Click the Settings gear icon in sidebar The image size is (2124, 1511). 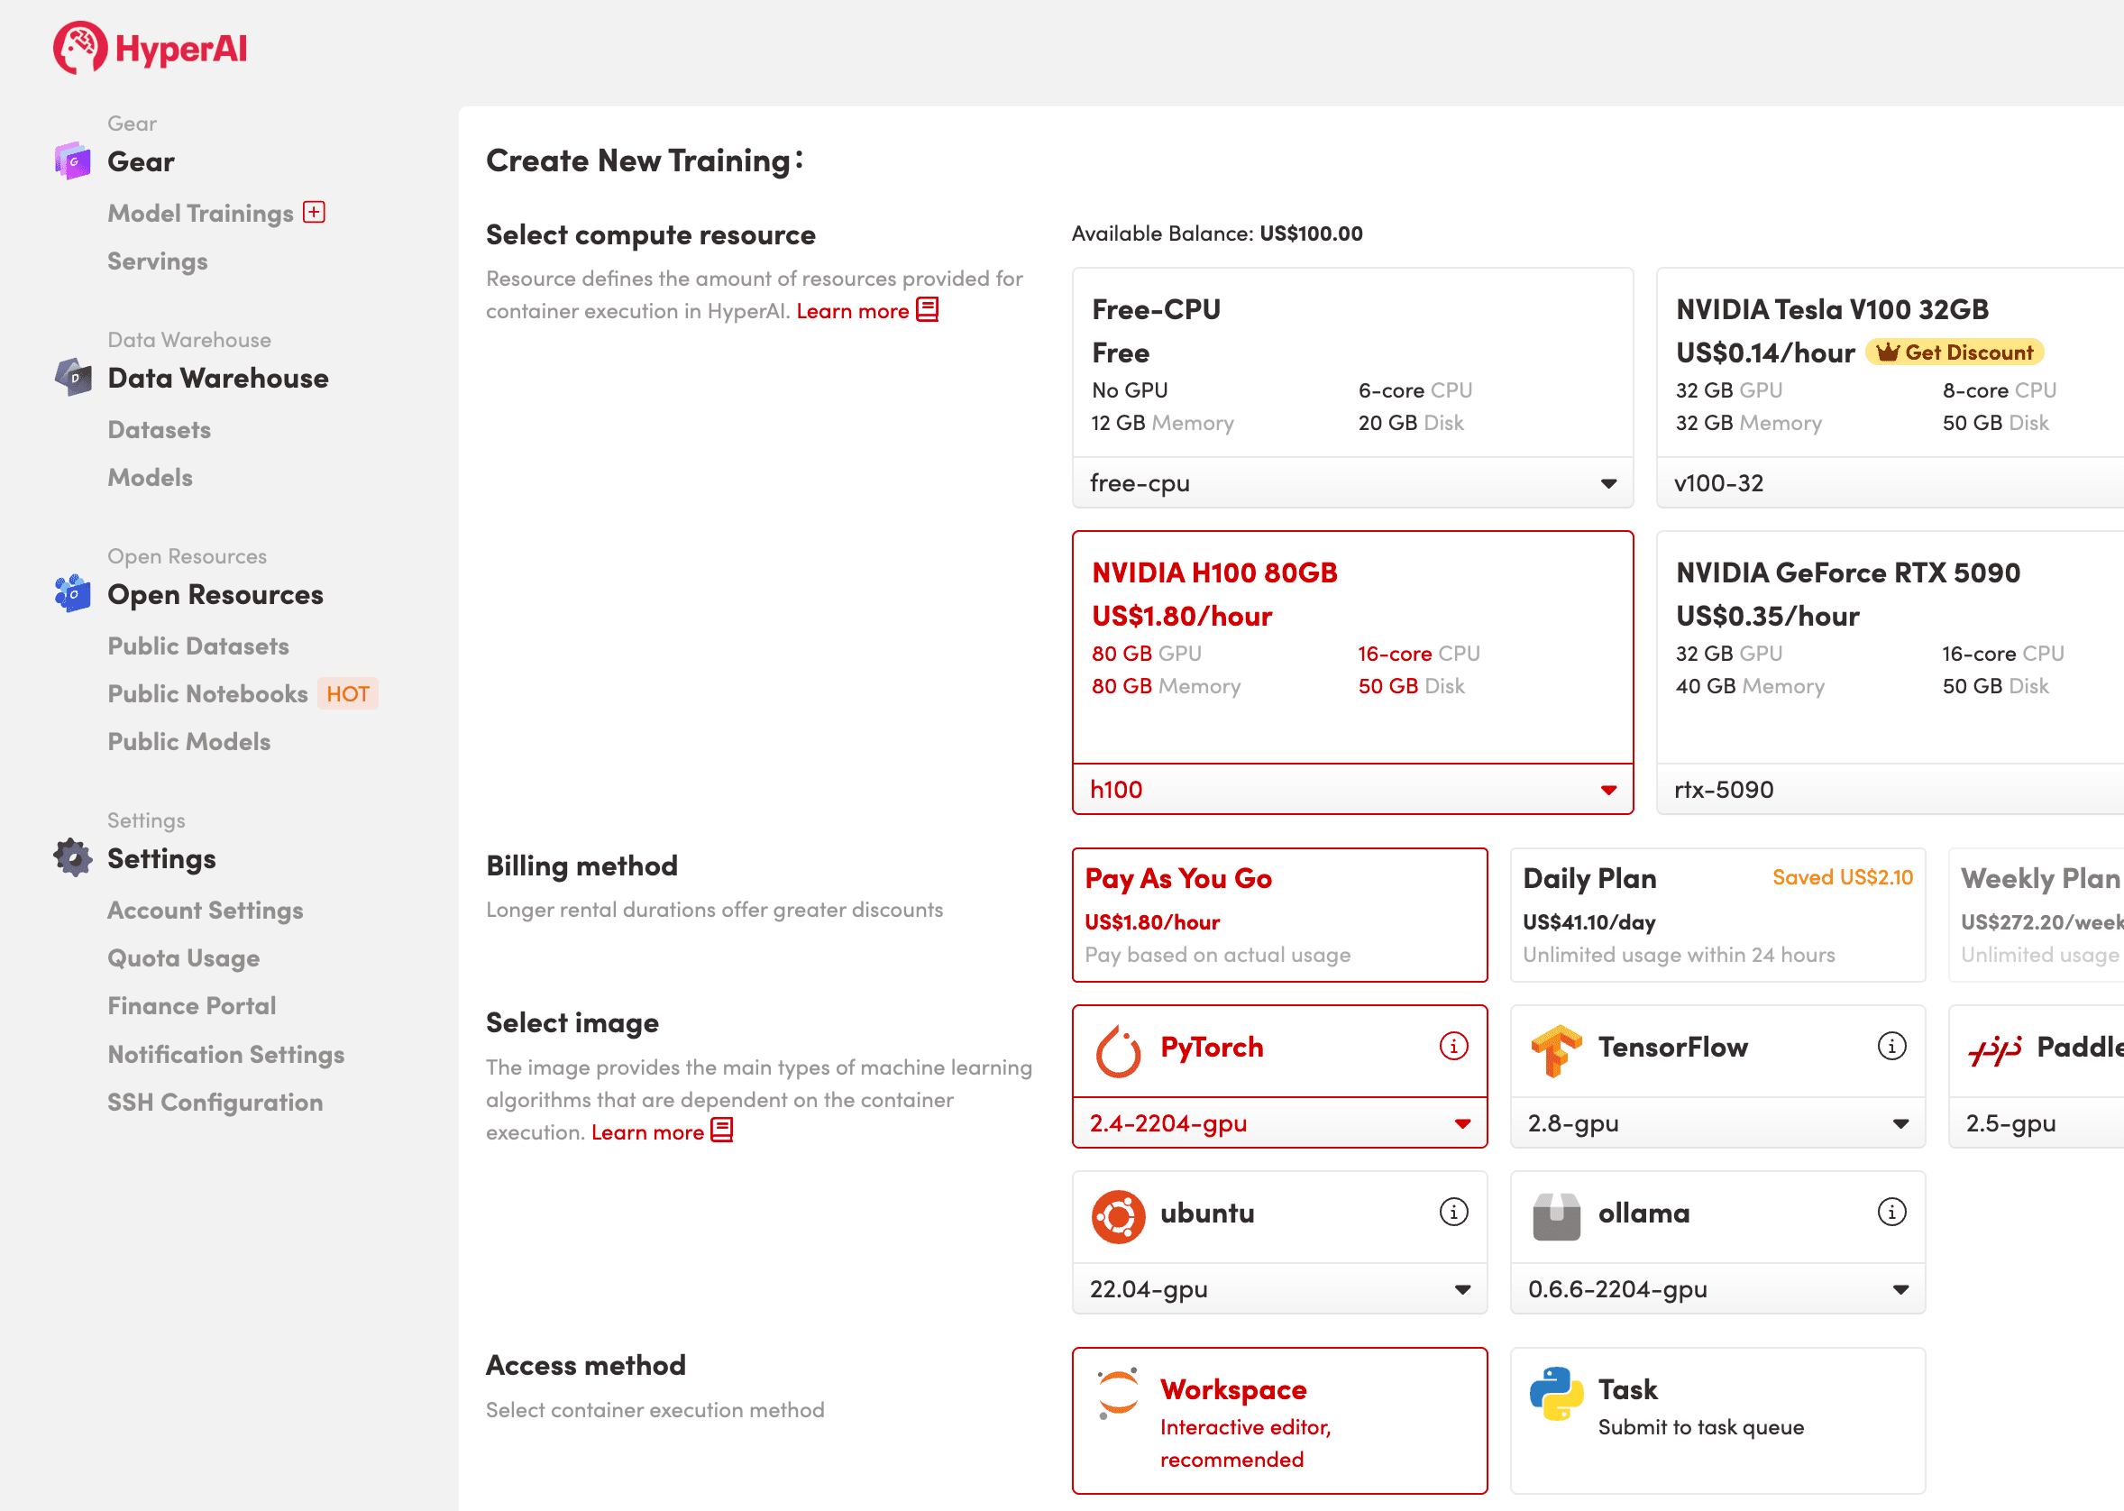72,856
